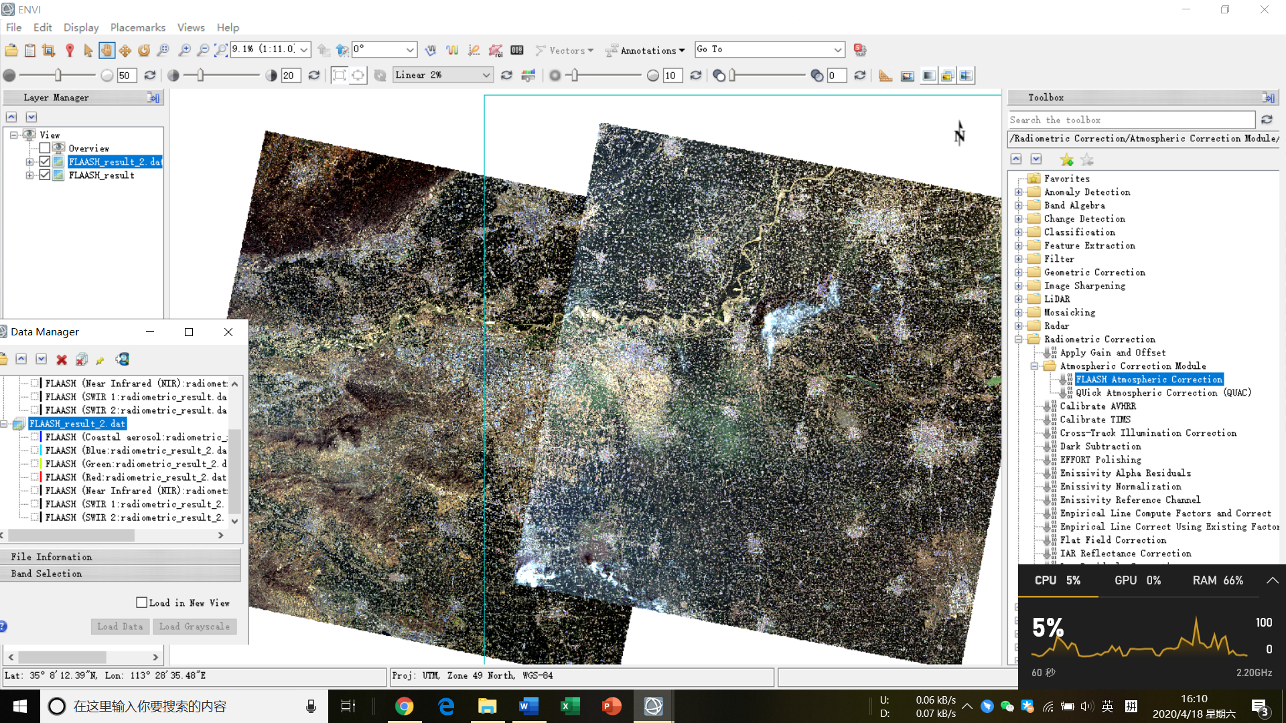This screenshot has width=1286, height=723.
Task: Enable the Overview checkbox in Layer Manager
Action: 44,149
